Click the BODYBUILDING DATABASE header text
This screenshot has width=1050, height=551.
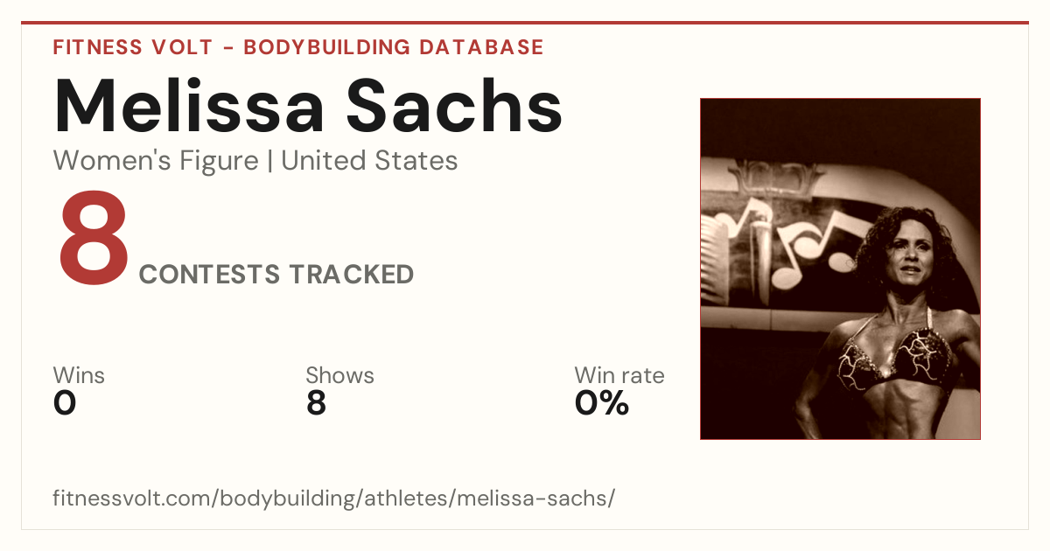coord(394,47)
